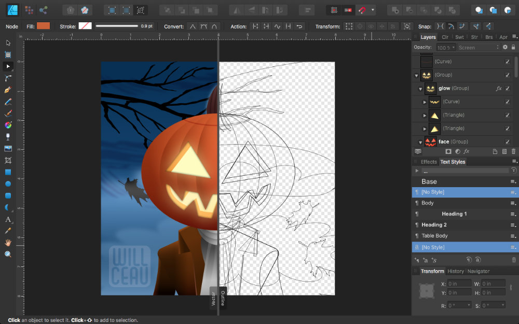The image size is (519, 324).
Task: Expand the Curve layer under glow group
Action: tap(425, 102)
